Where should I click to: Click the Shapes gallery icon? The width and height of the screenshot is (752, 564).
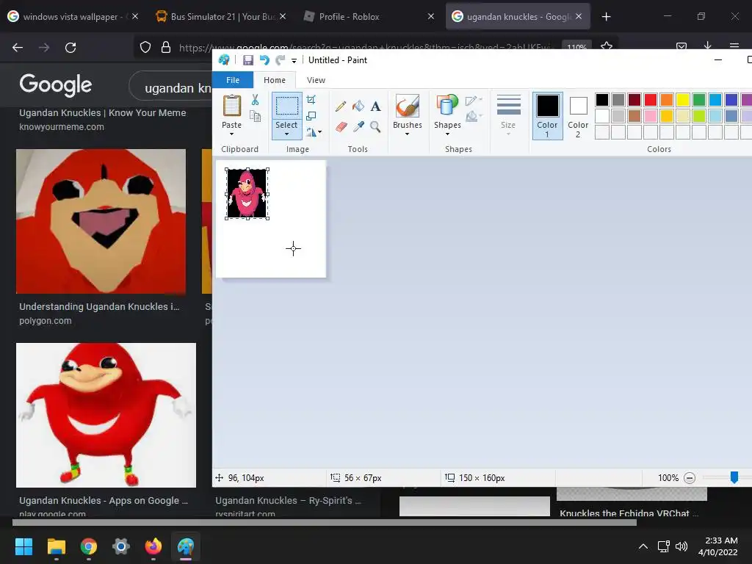[x=447, y=106]
